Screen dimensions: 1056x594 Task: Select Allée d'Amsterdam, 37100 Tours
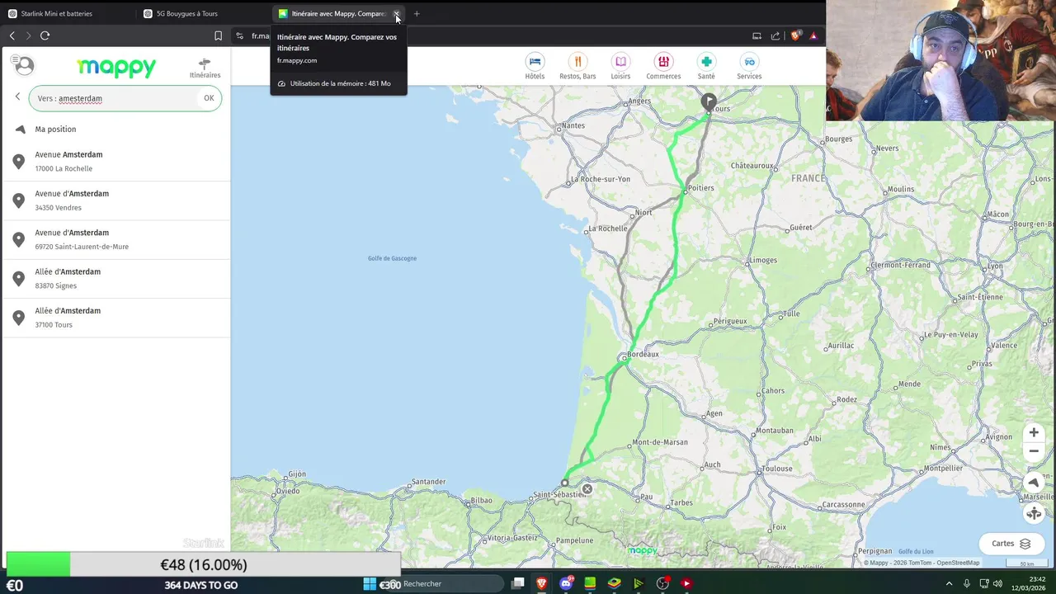[116, 318]
